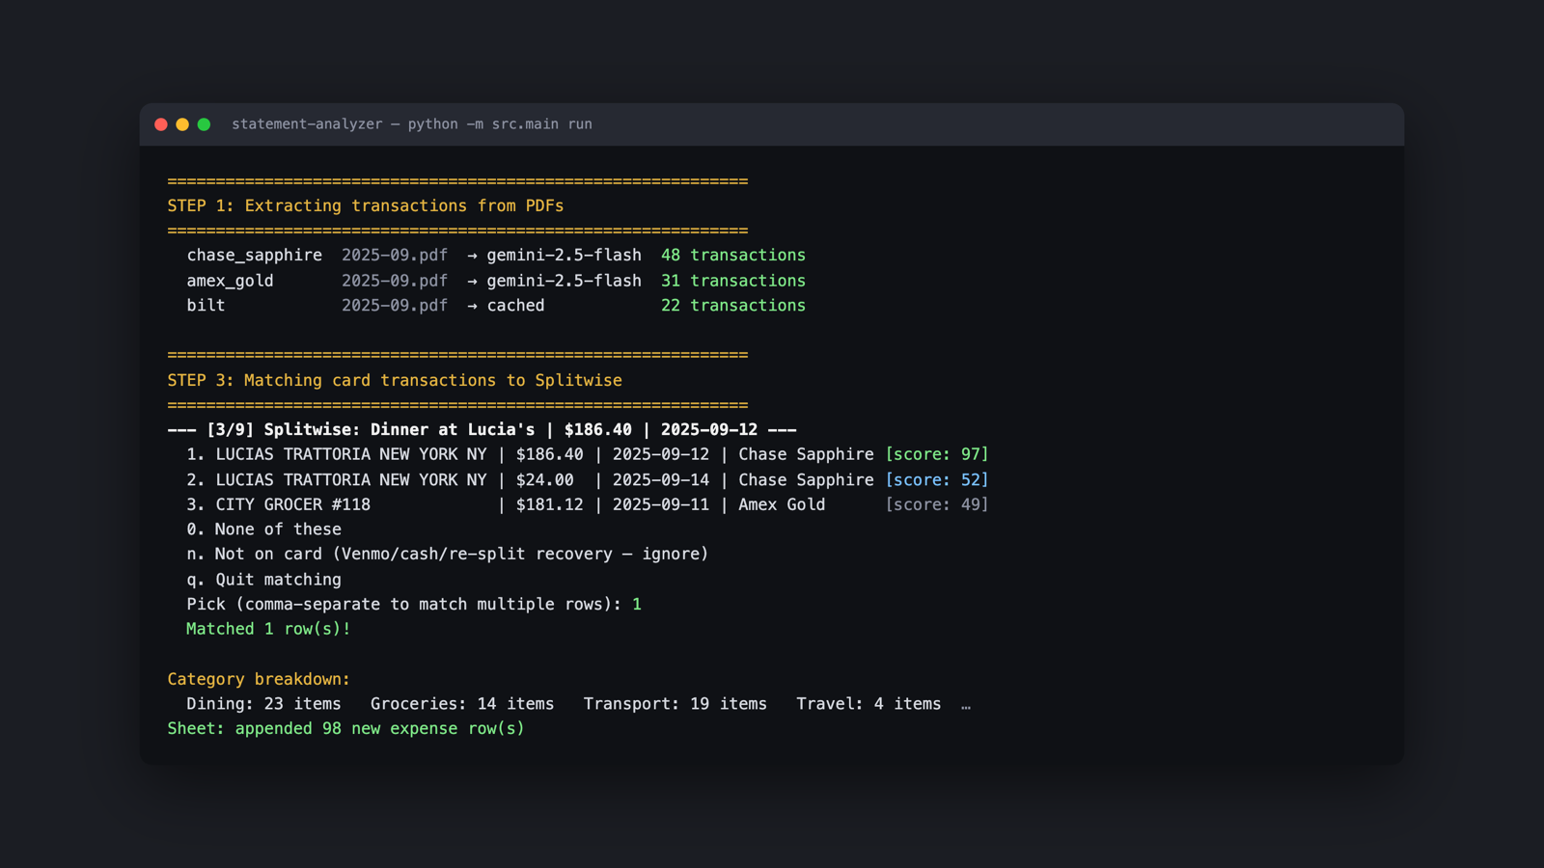
Task: Click option 2 LUCIAS TRATTORIA $24.00 row
Action: (588, 479)
